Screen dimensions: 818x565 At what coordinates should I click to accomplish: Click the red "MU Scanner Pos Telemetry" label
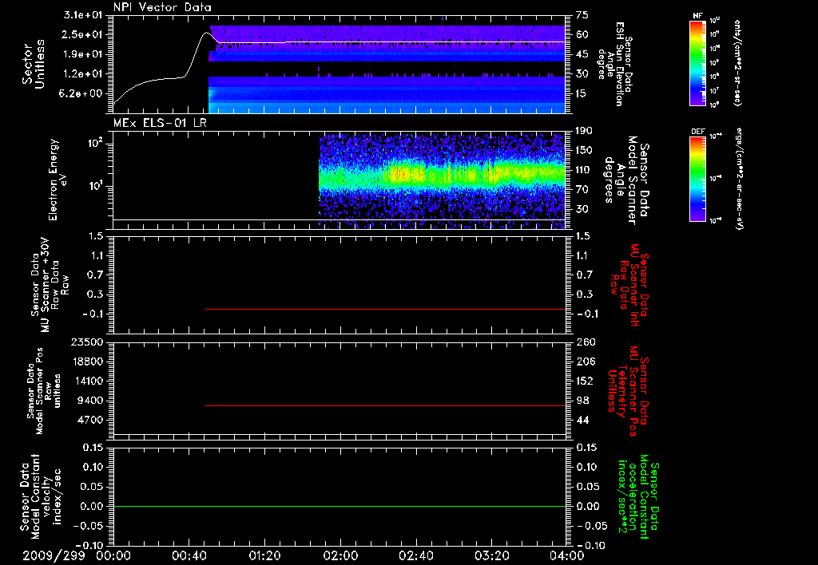tap(628, 391)
